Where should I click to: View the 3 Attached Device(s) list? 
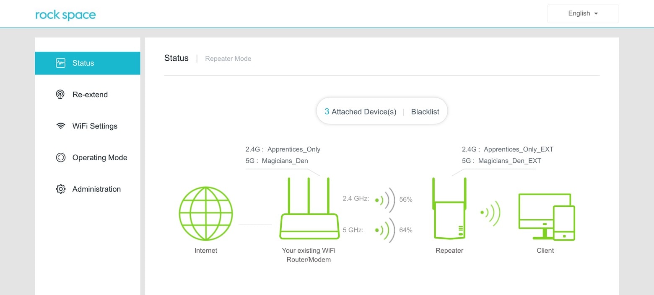[360, 112]
